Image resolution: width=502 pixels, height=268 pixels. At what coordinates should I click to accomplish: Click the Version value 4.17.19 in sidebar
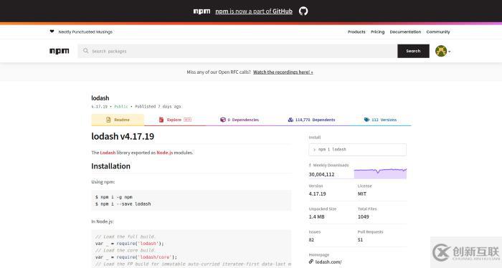[x=317, y=193]
